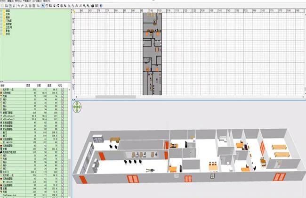This screenshot has width=306, height=198.
Task: Click the Save home toolbar icon
Action: 10,6
